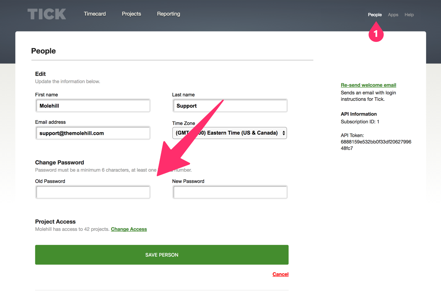This screenshot has height=308, width=441.
Task: Click the red Cancel link
Action: pyautogui.click(x=280, y=274)
